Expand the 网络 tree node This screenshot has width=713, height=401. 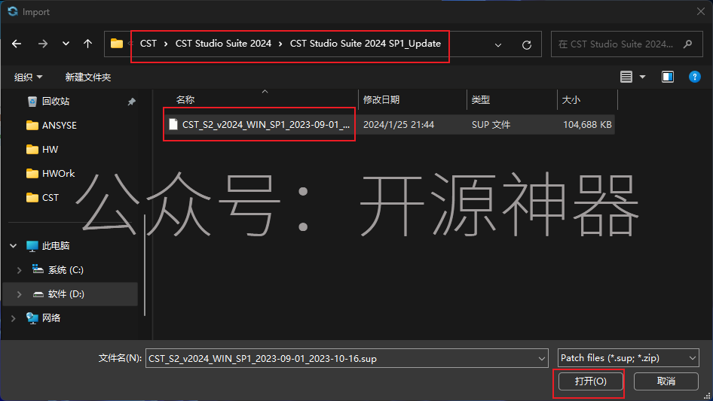pyautogui.click(x=13, y=318)
